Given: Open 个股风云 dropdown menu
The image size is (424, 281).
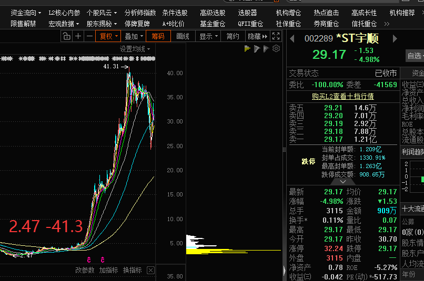Looking at the screenshot, I should [102, 13].
